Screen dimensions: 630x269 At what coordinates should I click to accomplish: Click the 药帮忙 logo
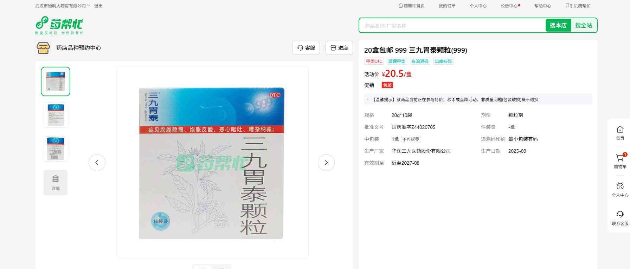pyautogui.click(x=59, y=25)
